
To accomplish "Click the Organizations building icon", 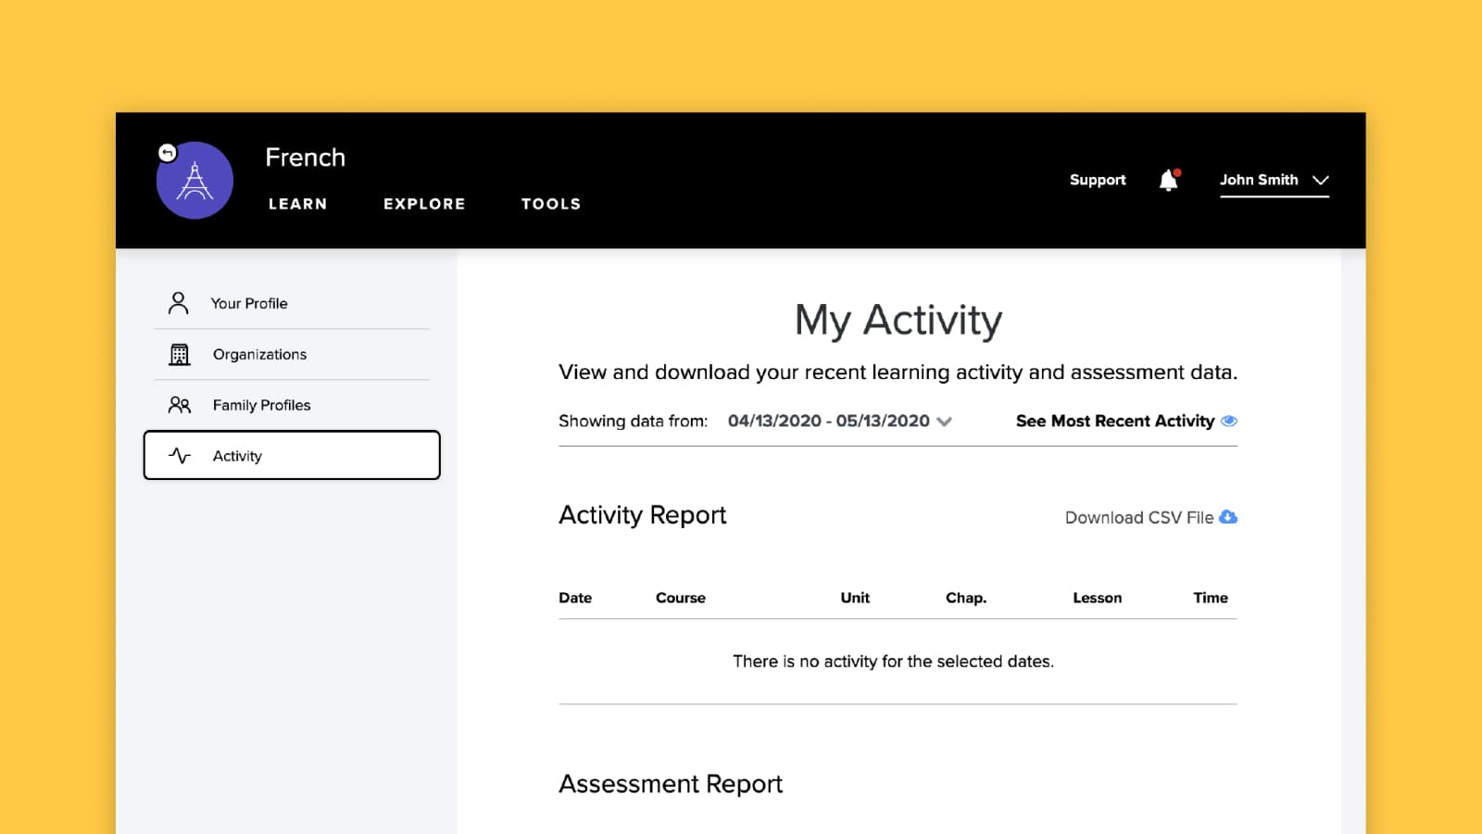I will coord(179,354).
